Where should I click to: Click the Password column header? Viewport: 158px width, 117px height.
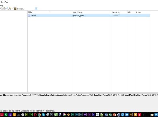(116, 12)
